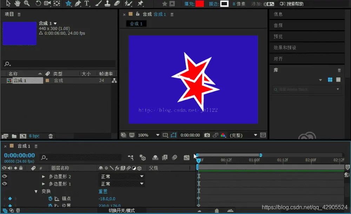Screen dimensions: 351x214
Task: Hide the 多边星形 1 layer eye
Action: pos(5,184)
